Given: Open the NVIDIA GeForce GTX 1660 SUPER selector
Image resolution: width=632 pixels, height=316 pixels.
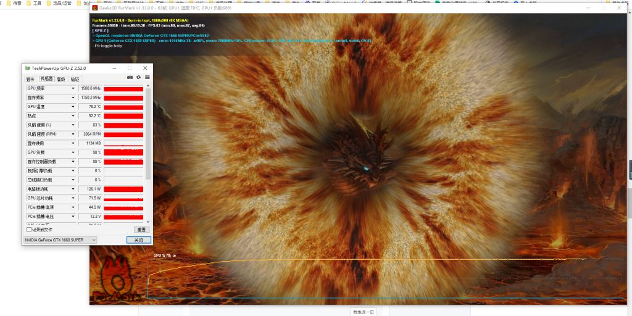Looking at the screenshot, I should [60, 239].
